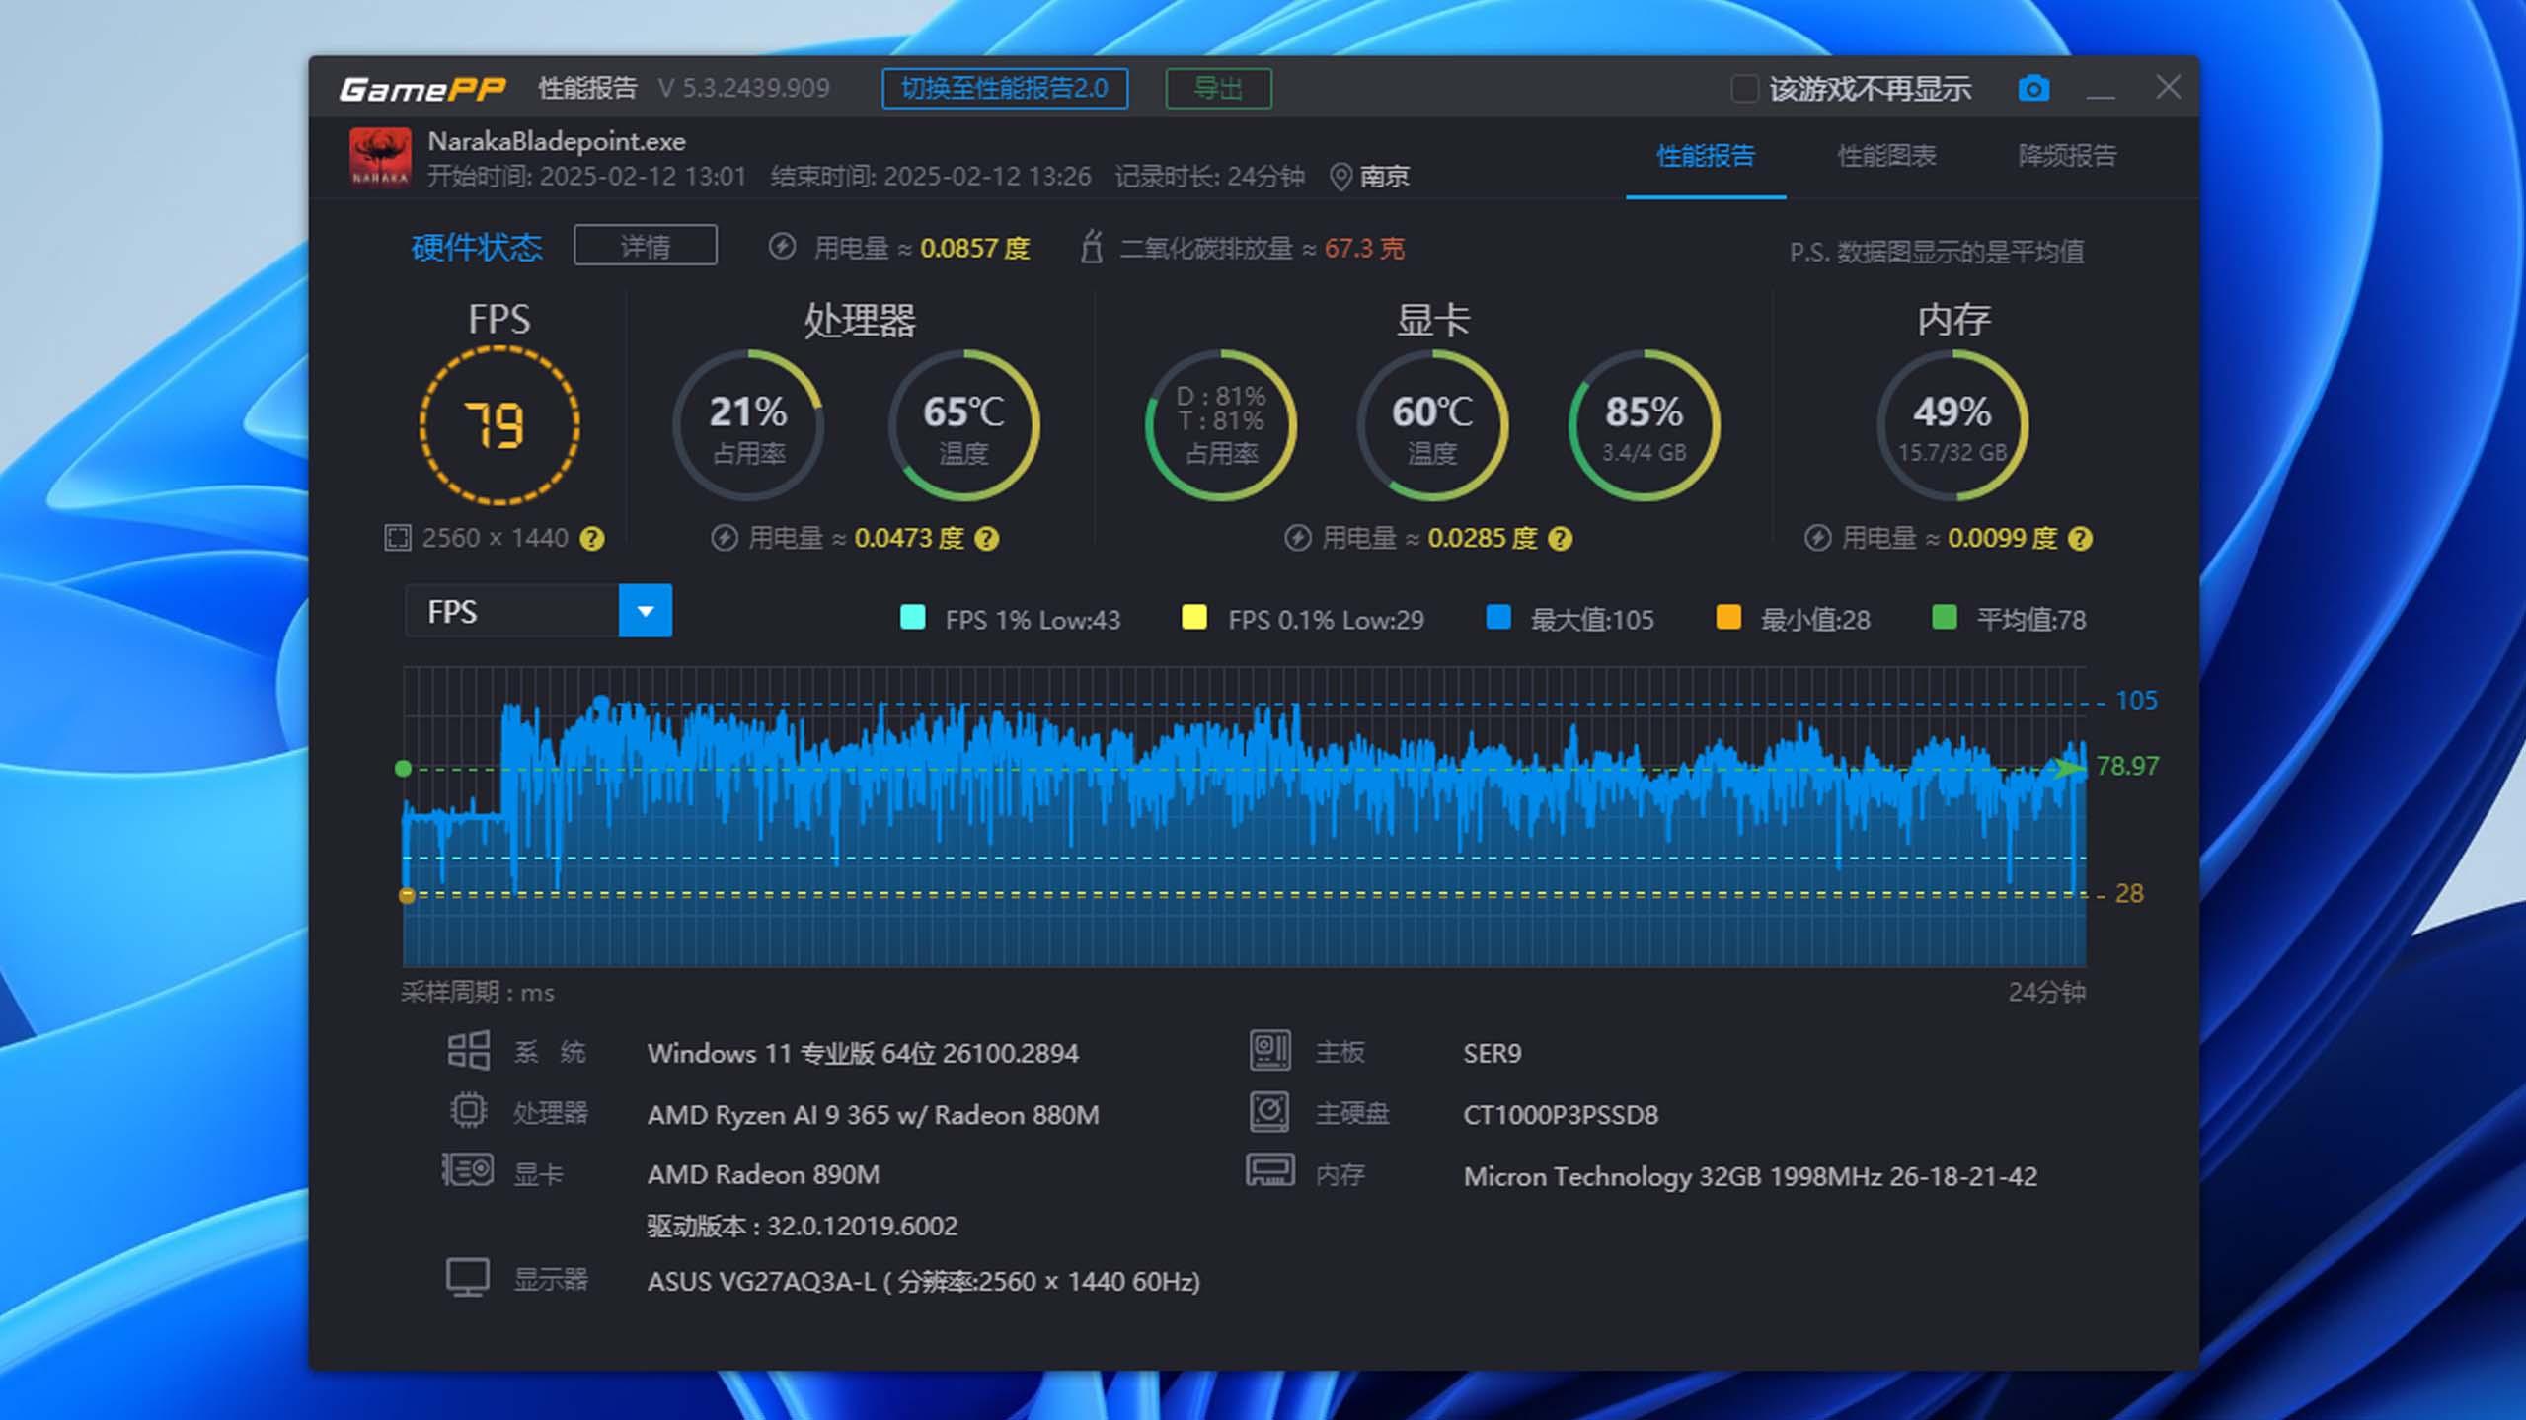2526x1420 pixels.
Task: Click the monitor display icon
Action: [x=468, y=1278]
